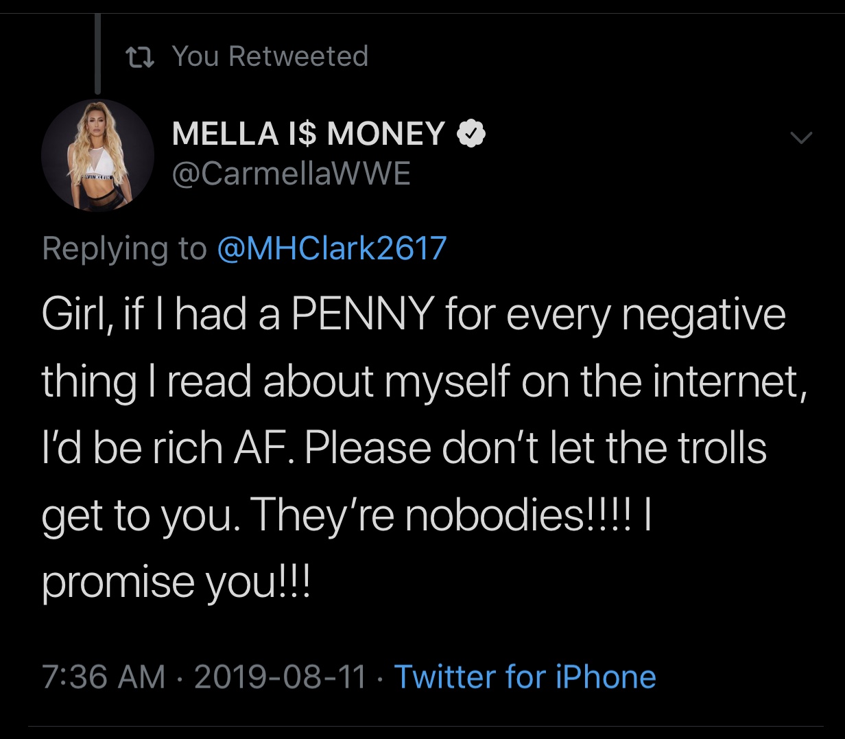Select the 2019-08-11 date text
845x739 pixels.
(281, 677)
